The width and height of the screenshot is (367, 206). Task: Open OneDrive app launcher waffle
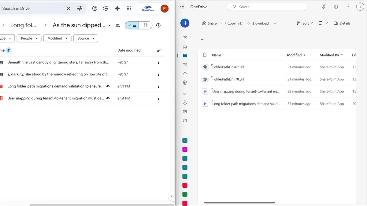coord(183,7)
